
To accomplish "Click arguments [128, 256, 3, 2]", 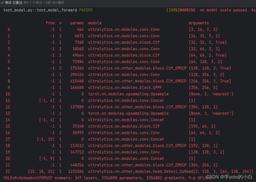I will (x=206, y=74).
